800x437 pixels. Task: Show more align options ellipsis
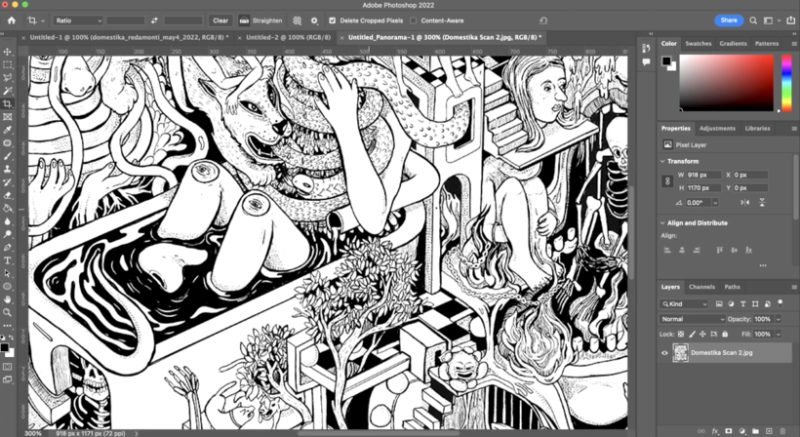pyautogui.click(x=763, y=265)
